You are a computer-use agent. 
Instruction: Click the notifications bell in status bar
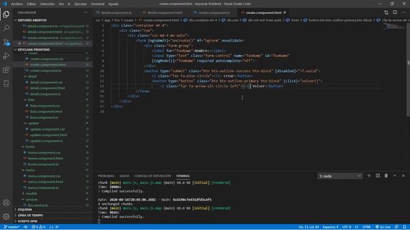coord(404,227)
